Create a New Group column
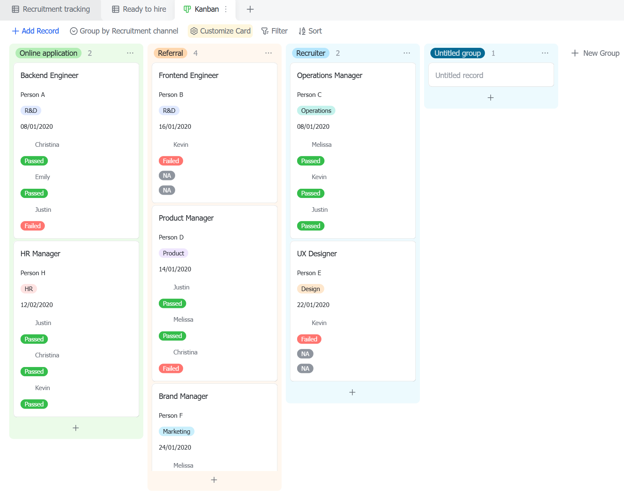The height and width of the screenshot is (492, 624). [596, 53]
